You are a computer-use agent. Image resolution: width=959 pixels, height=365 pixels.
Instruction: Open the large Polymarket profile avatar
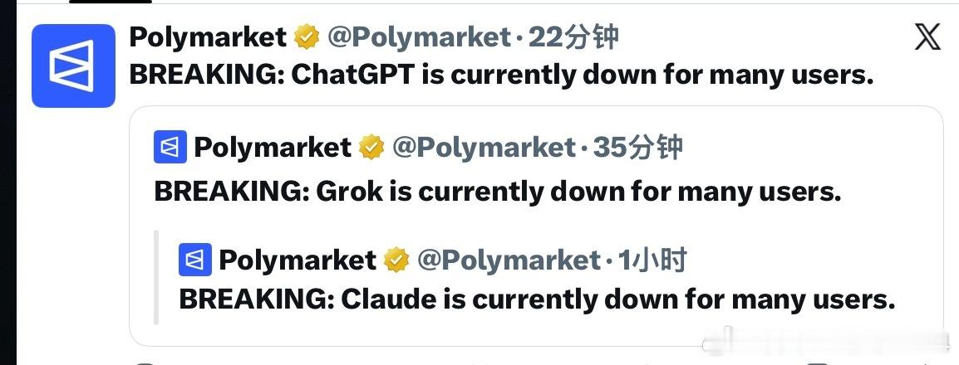tap(73, 66)
